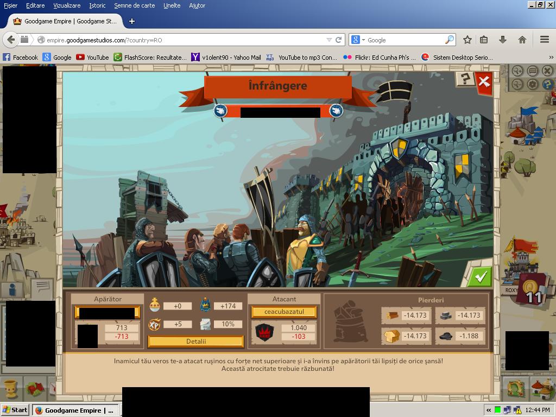Open the Facebook bookmark
Screen dimensions: 556x417
(20, 57)
